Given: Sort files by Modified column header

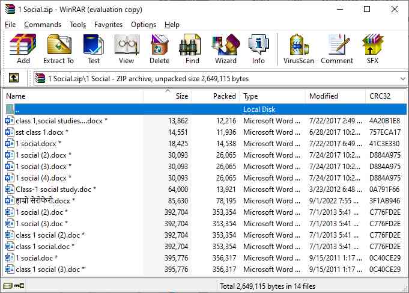Looking at the screenshot, I should (x=324, y=96).
